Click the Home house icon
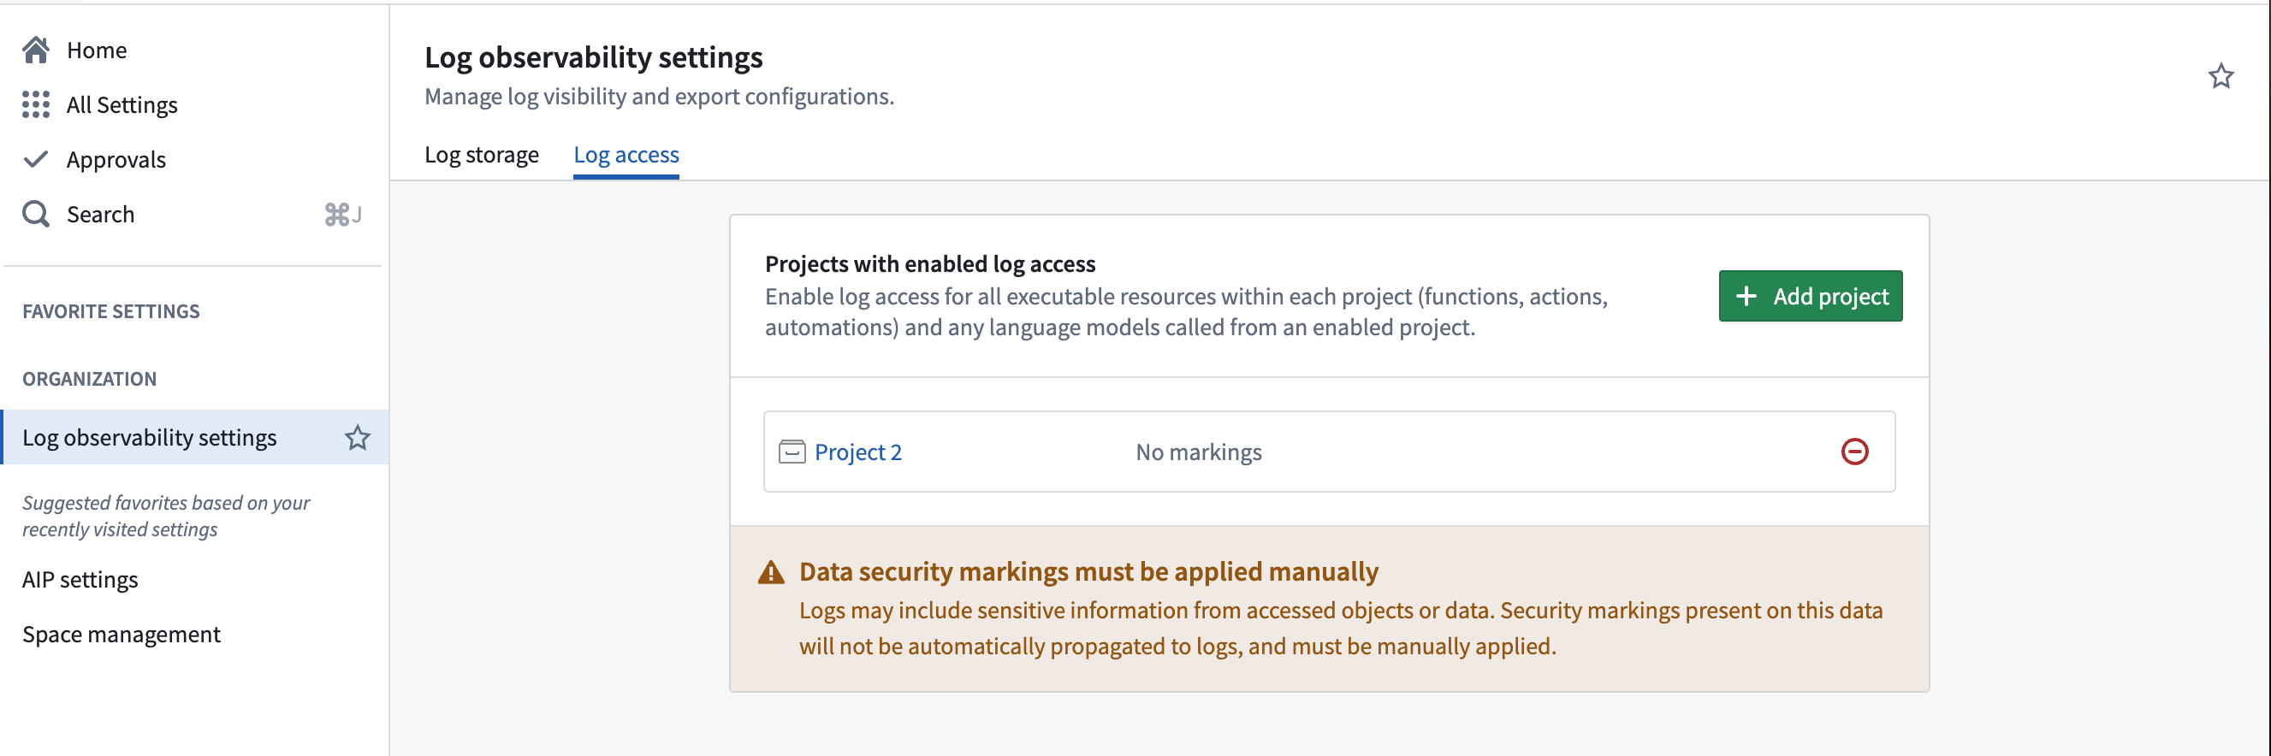 (36, 50)
